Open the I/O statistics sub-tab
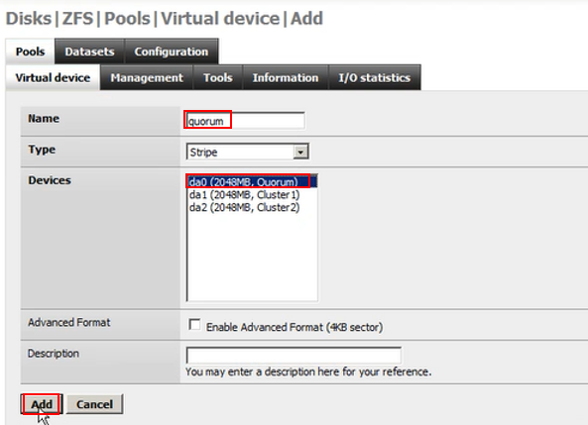Image resolution: width=588 pixels, height=425 pixels. 374,77
